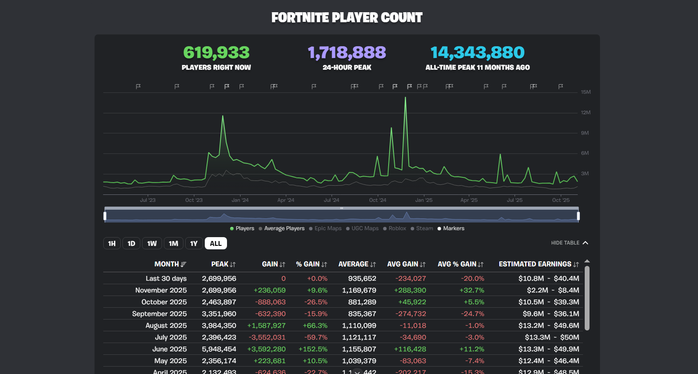The width and height of the screenshot is (698, 374).
Task: Select the 'August 2025' row label
Action: pyautogui.click(x=166, y=326)
